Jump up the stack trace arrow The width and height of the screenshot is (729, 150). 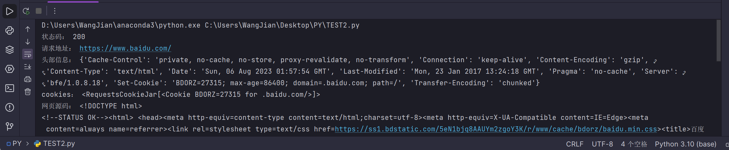(x=28, y=29)
